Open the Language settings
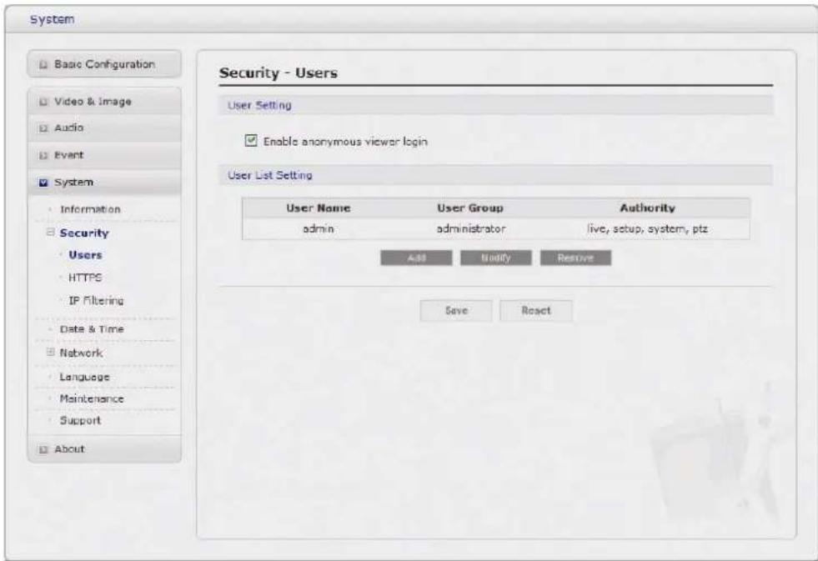 pyautogui.click(x=84, y=377)
